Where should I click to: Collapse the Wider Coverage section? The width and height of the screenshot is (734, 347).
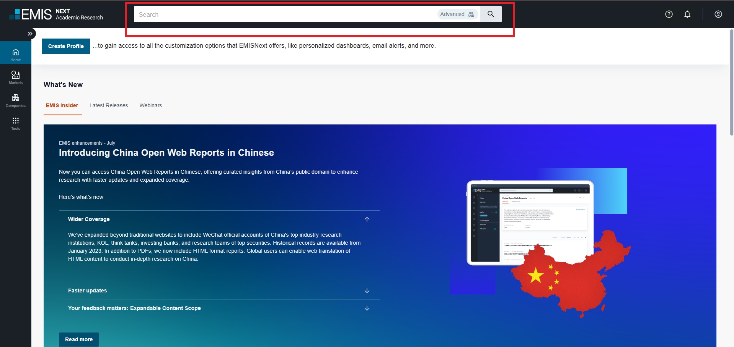[x=367, y=219]
